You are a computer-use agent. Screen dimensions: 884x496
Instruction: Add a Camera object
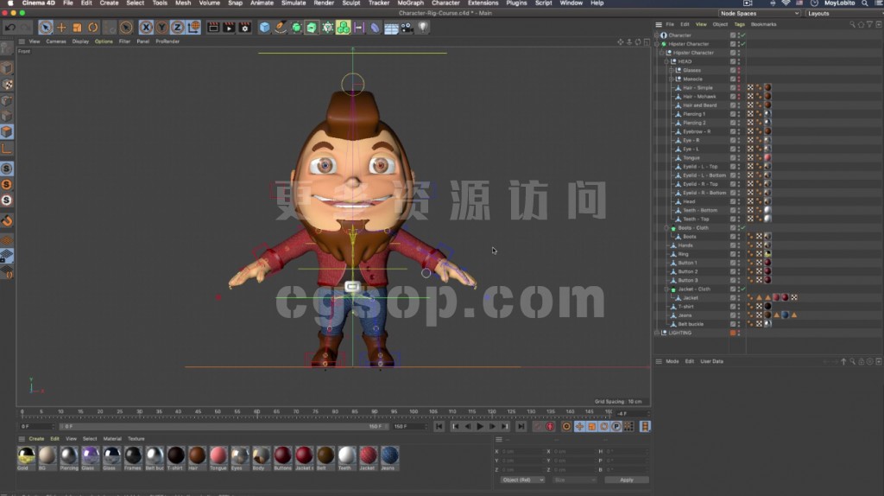tap(407, 27)
